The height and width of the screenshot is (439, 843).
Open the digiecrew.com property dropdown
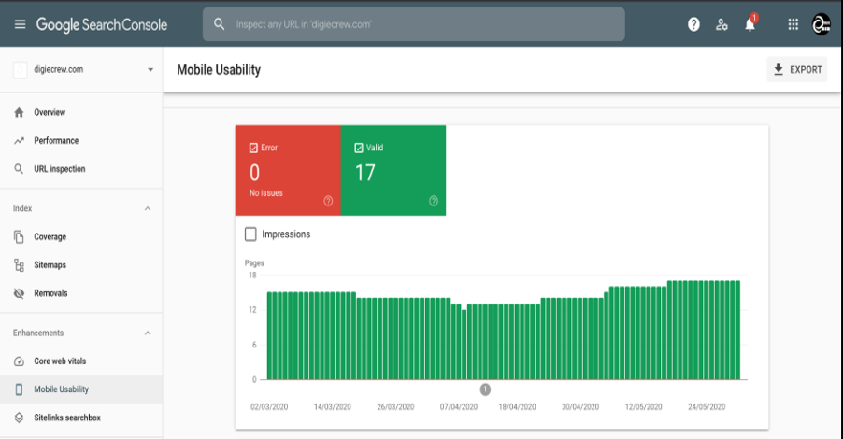click(x=83, y=69)
